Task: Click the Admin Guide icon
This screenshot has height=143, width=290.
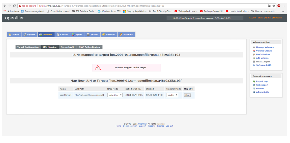Action: tap(254, 92)
